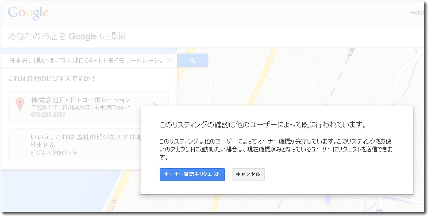This screenshot has height=216, width=428.
Task: Click the chevron arrow on business listing
Action: pyautogui.click(x=155, y=104)
